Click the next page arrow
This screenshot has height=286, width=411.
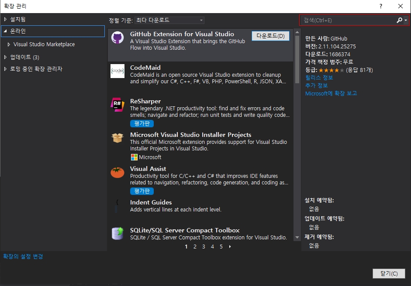point(230,246)
